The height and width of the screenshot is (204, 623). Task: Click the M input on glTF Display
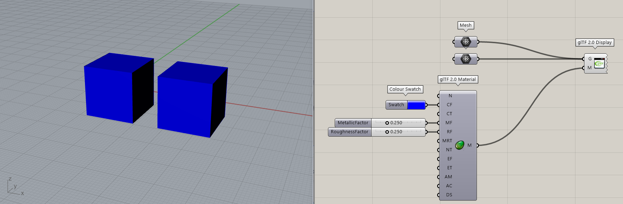590,68
